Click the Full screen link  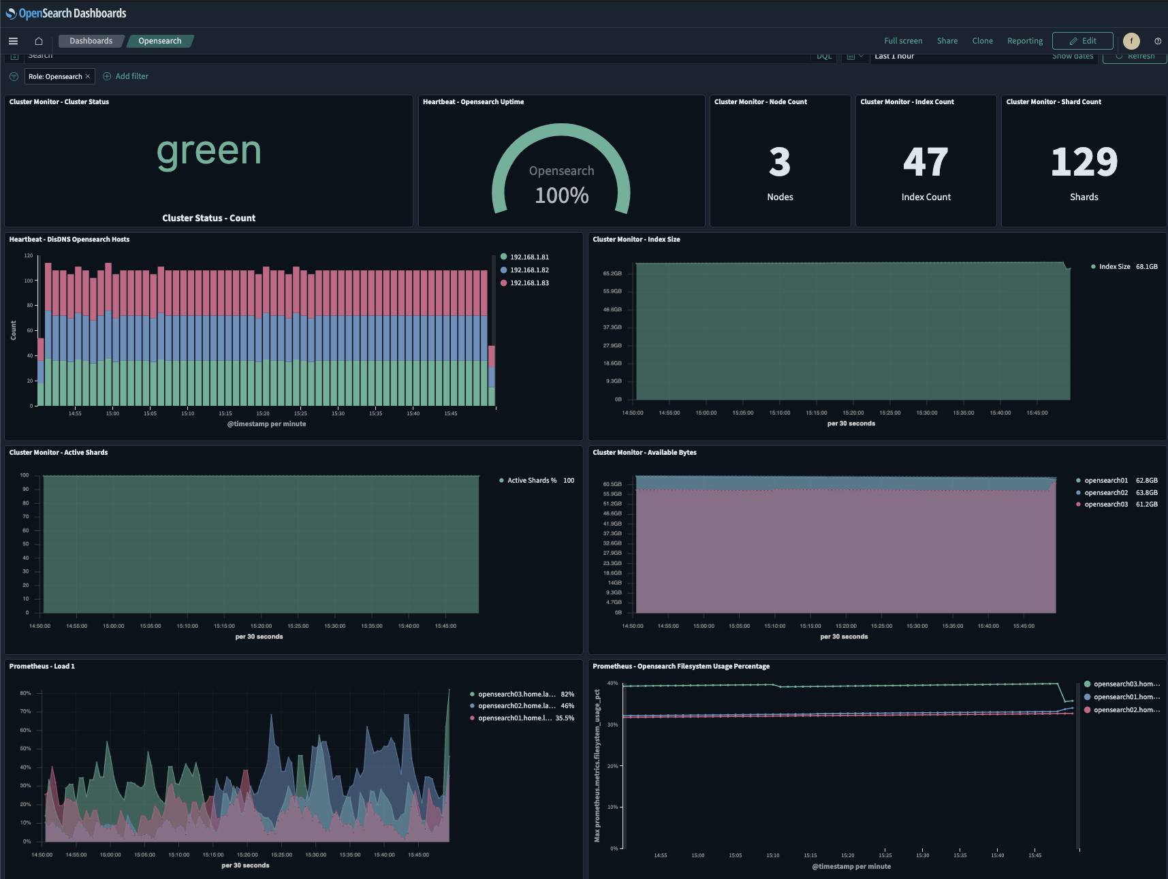pos(903,41)
